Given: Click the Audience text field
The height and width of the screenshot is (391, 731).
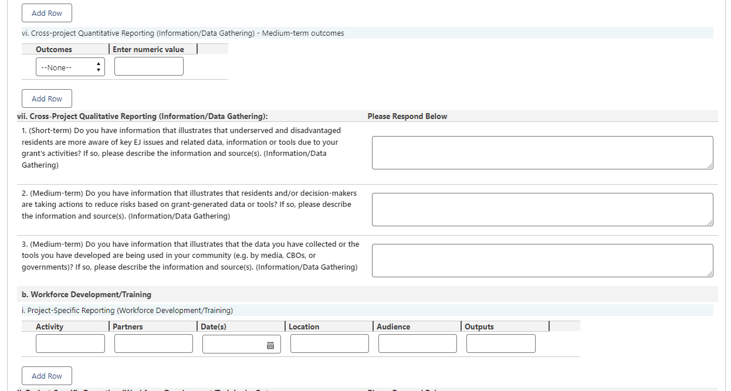Looking at the screenshot, I should pyautogui.click(x=417, y=344).
